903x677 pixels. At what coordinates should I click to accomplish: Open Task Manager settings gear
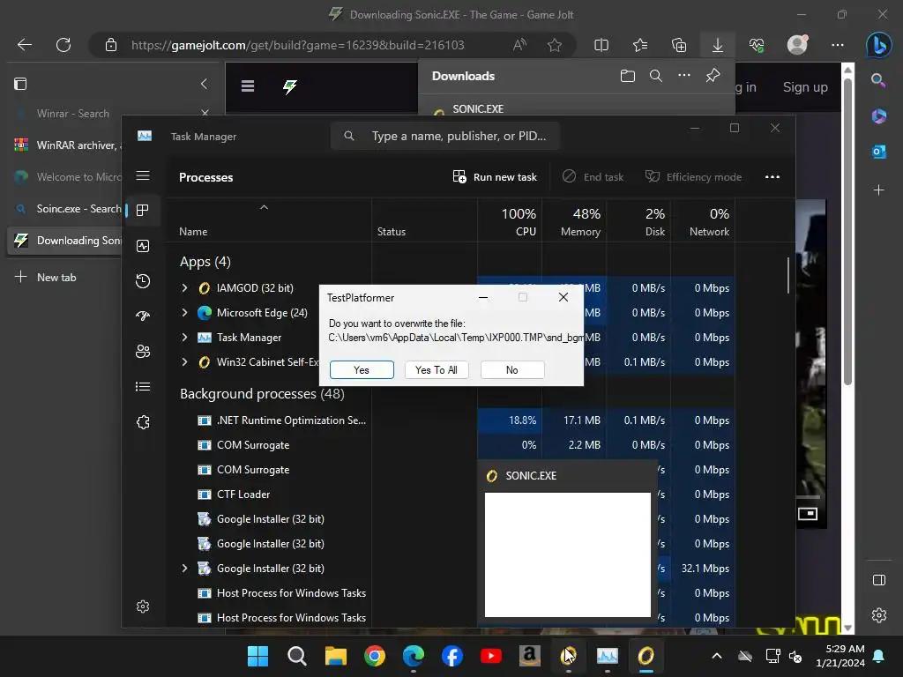click(x=143, y=606)
